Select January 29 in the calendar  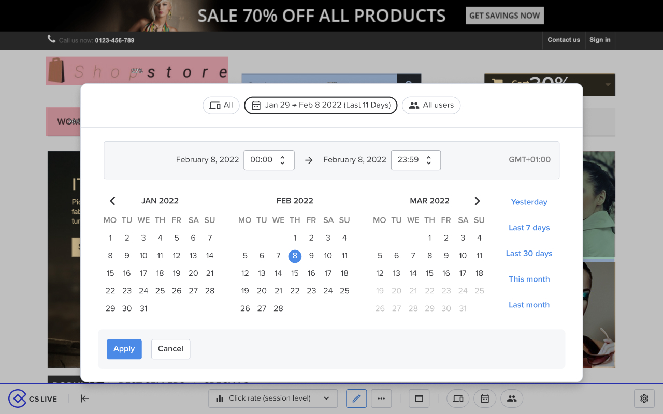110,308
